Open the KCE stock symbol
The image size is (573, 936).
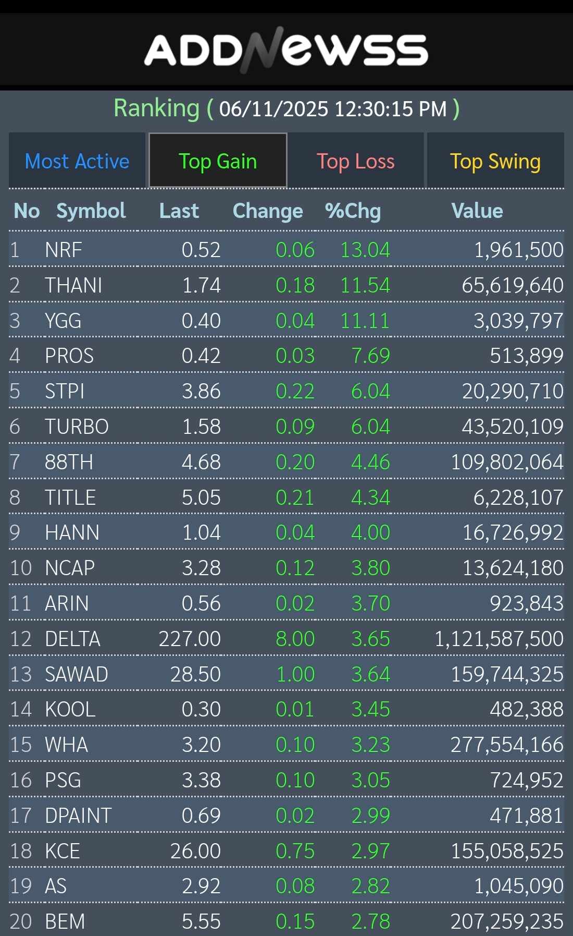click(x=63, y=852)
